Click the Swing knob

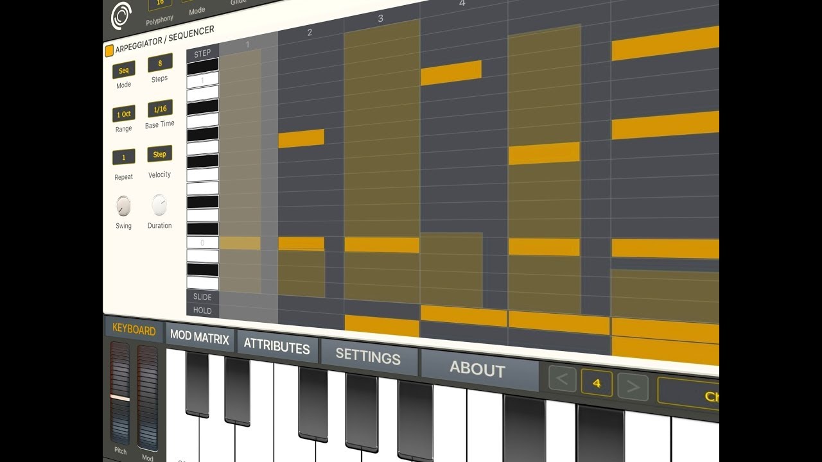tap(123, 206)
